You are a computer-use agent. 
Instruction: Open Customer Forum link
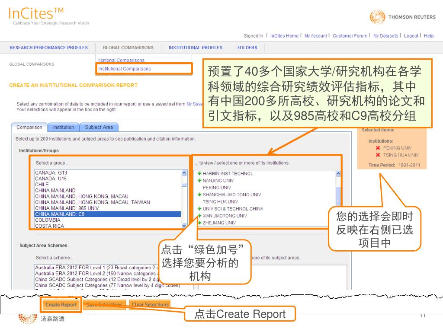(350, 36)
